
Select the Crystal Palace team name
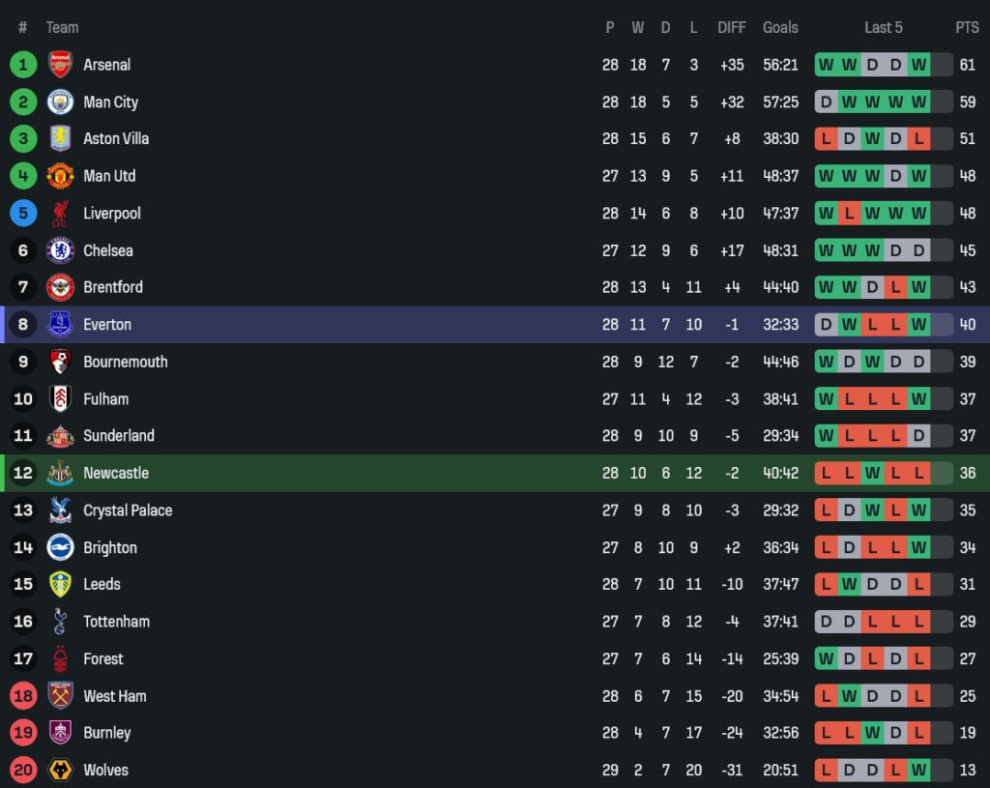tap(128, 511)
